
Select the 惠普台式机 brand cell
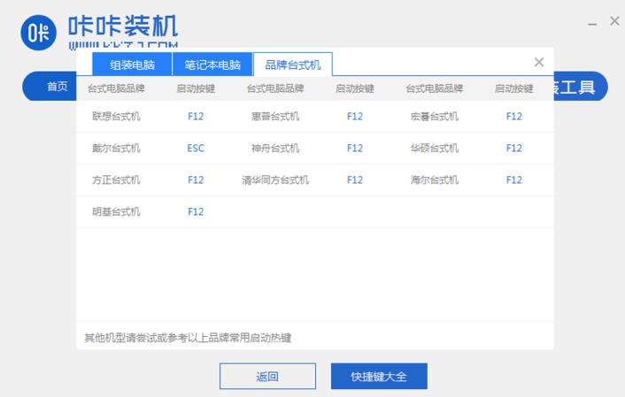pyautogui.click(x=275, y=117)
